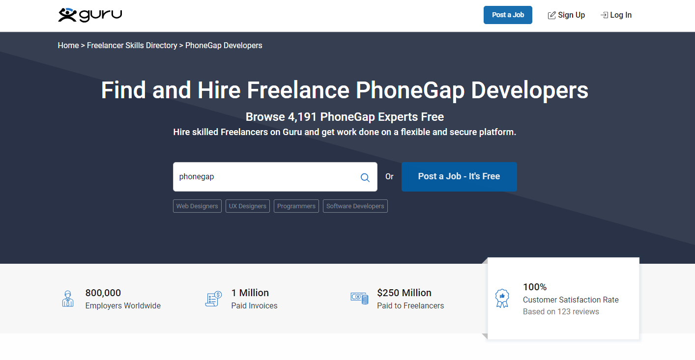This screenshot has width=695, height=360.
Task: Select the PhoneGap Developers breadcrumb
Action: [x=224, y=46]
